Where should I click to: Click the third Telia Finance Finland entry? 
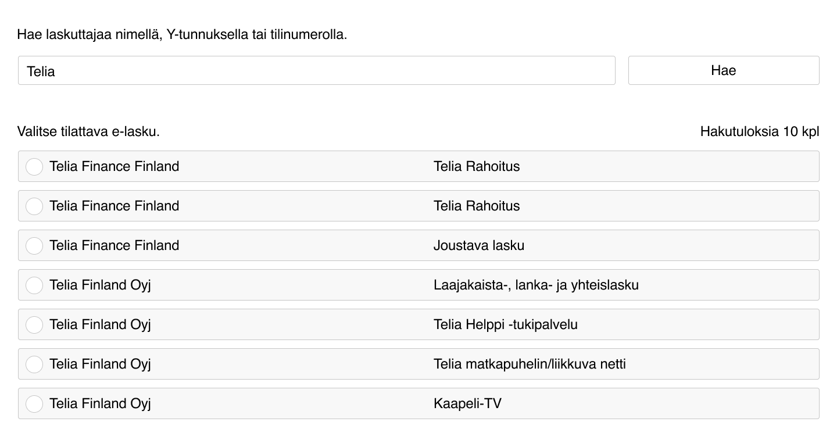pyautogui.click(x=115, y=245)
